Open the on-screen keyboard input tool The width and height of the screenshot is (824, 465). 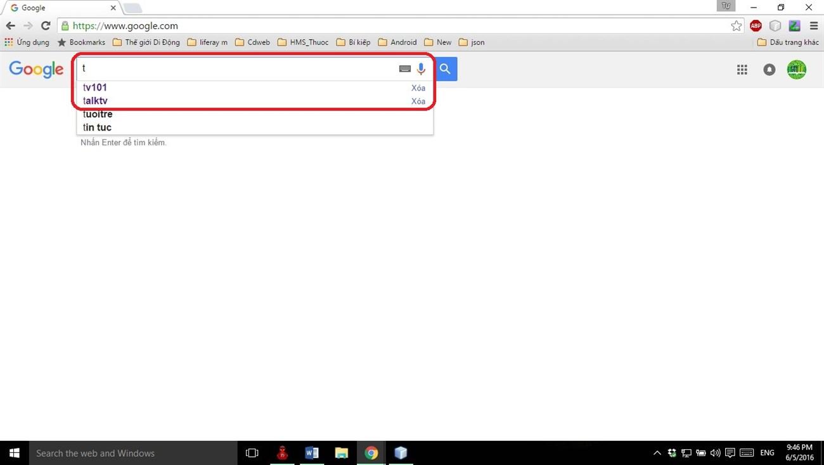(405, 68)
